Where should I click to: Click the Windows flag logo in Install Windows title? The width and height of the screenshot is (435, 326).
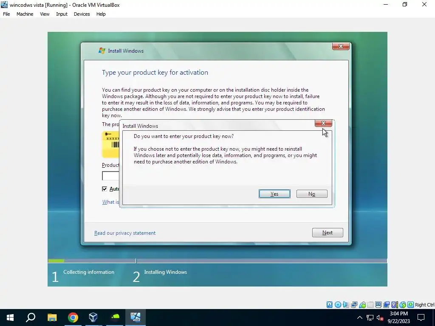(x=102, y=51)
